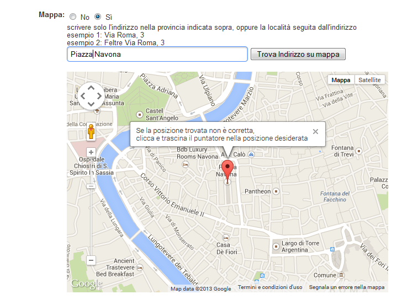
Task: Click the Fontana del Facchino label
Action: click(x=335, y=196)
